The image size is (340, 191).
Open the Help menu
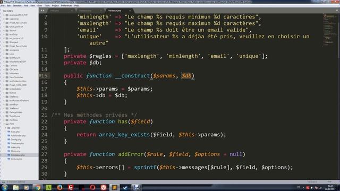click(76, 6)
